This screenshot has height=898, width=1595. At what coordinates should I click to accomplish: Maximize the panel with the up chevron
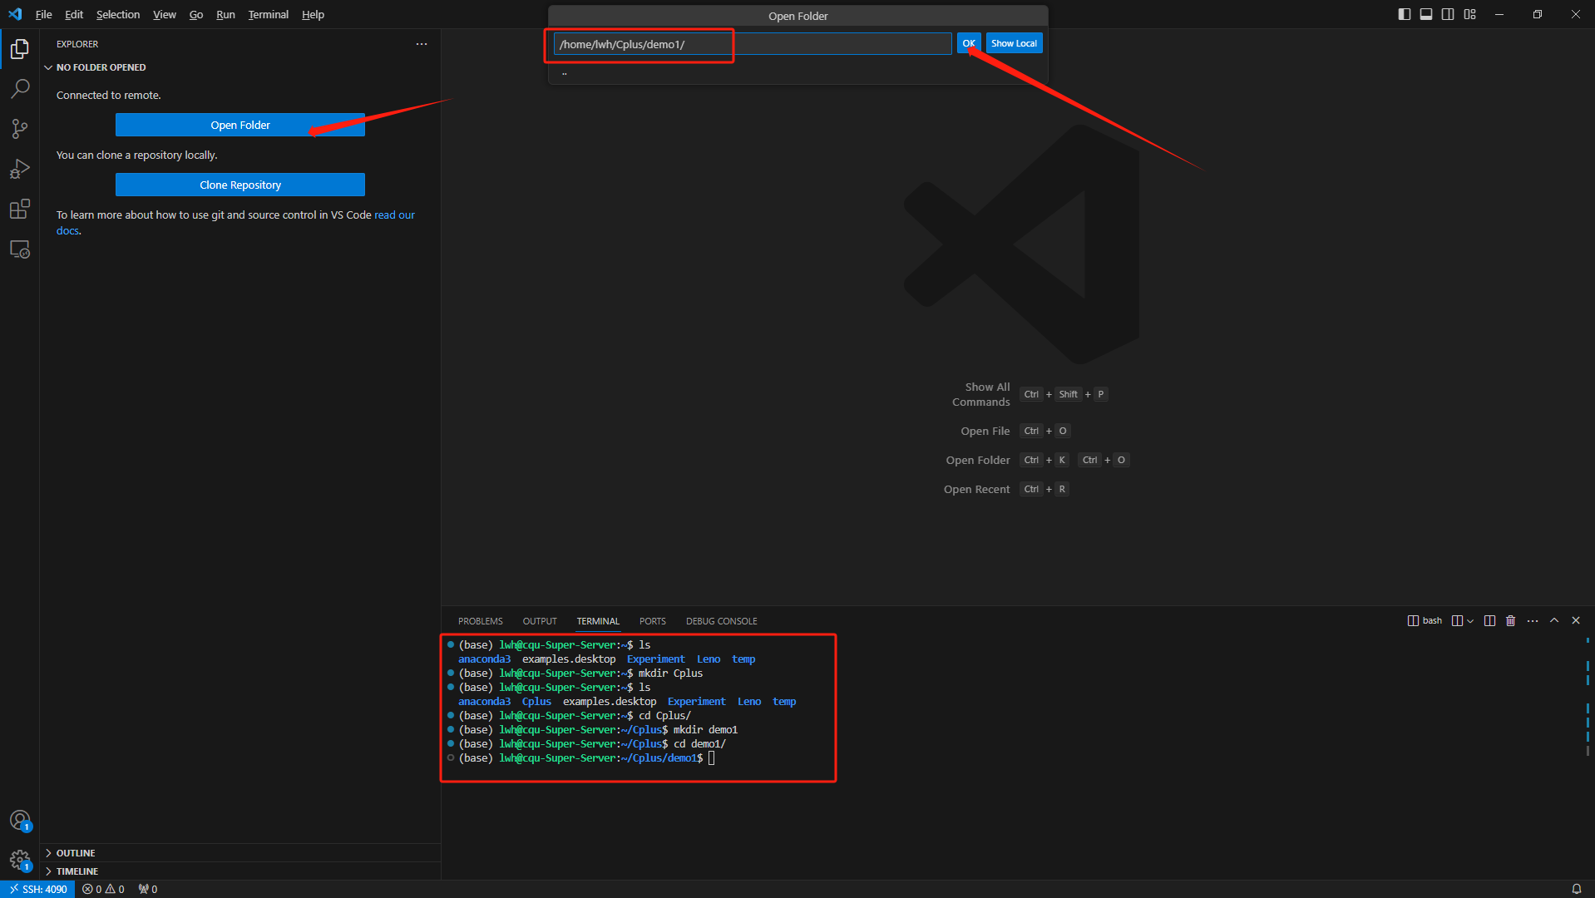(1554, 621)
